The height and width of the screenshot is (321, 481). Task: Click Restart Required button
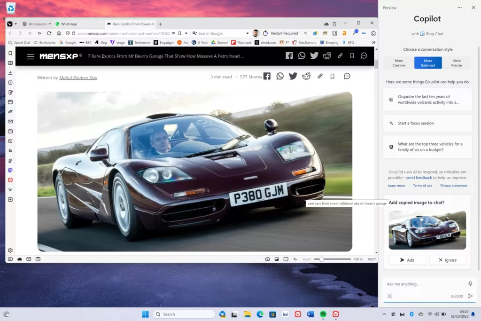pyautogui.click(x=280, y=33)
